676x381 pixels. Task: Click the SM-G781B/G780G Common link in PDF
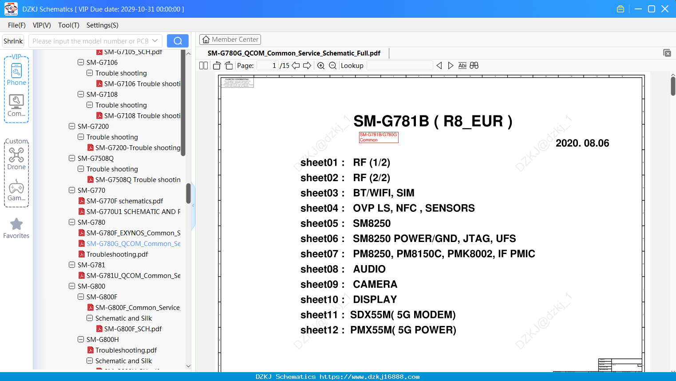click(379, 137)
